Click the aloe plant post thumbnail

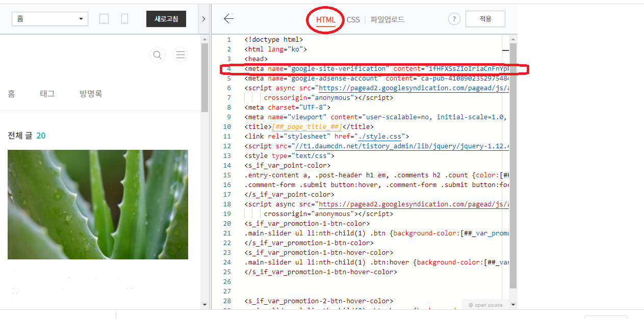[98, 204]
